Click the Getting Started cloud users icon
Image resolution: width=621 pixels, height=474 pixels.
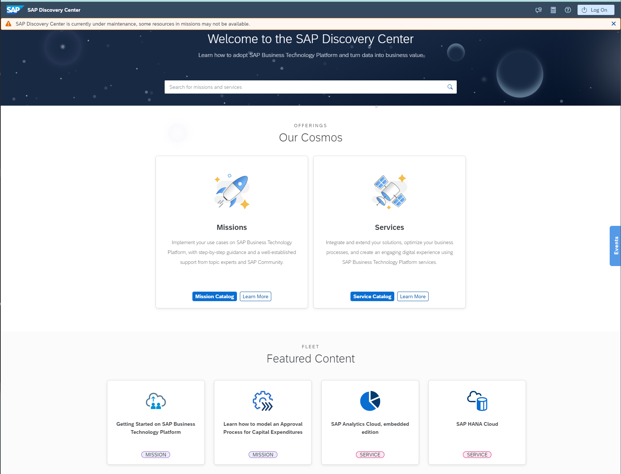(156, 401)
